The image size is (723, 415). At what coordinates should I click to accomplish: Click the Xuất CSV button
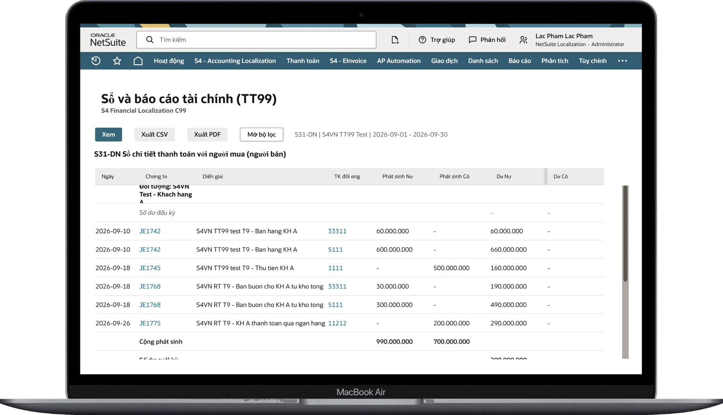[x=155, y=134]
